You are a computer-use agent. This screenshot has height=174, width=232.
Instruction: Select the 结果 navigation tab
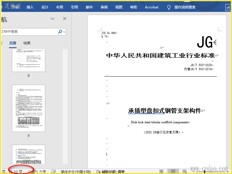pyautogui.click(x=27, y=43)
